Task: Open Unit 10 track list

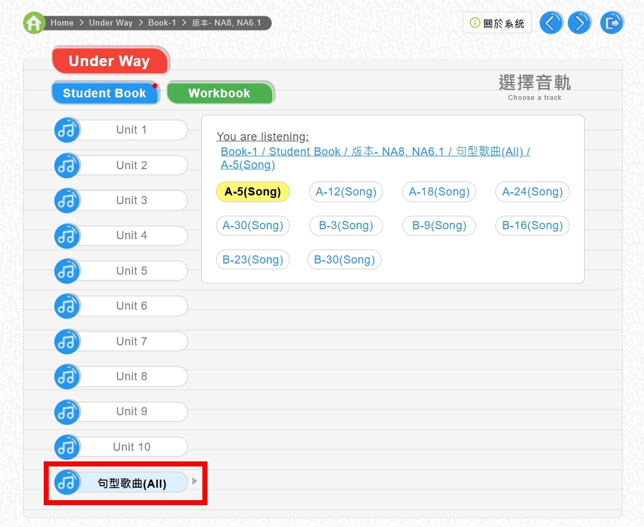Action: (131, 446)
